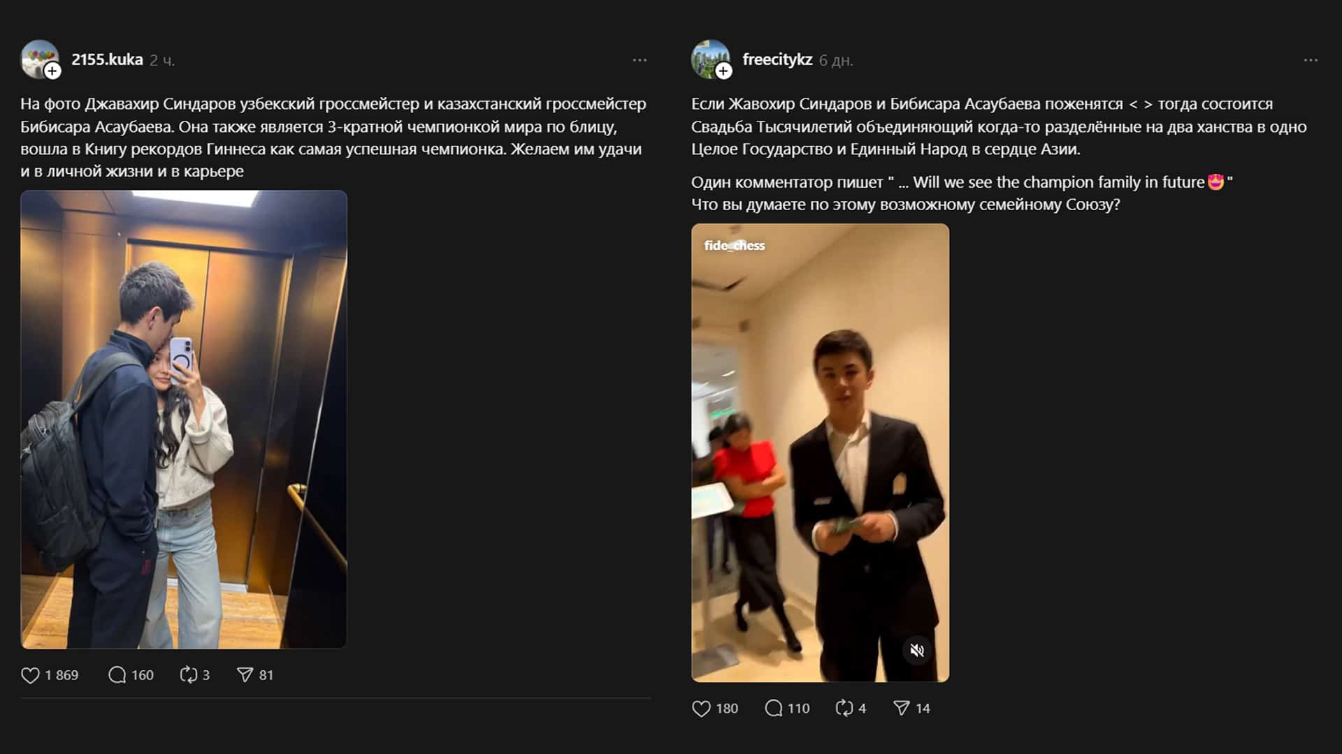Viewport: 1342px width, 754px height.
Task: Follow freecitykz via plus badge
Action: [723, 71]
